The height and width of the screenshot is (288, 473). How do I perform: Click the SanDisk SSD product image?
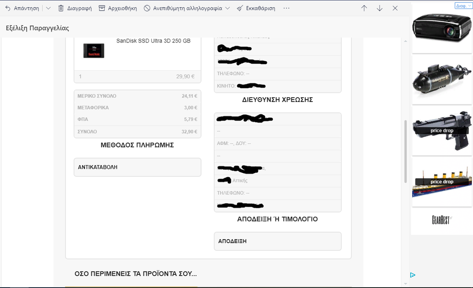(94, 51)
